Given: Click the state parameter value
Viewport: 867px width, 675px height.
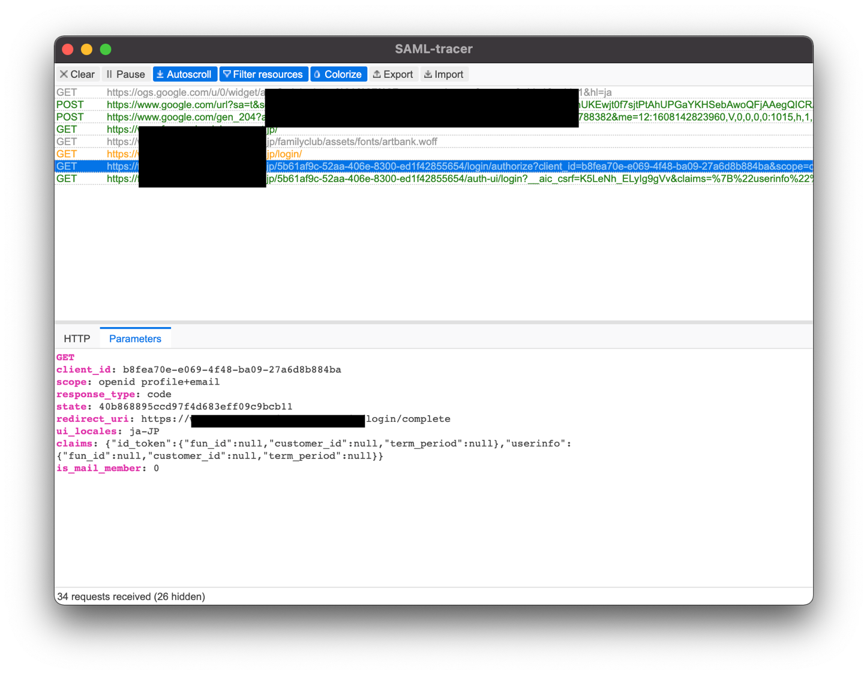Looking at the screenshot, I should (196, 407).
